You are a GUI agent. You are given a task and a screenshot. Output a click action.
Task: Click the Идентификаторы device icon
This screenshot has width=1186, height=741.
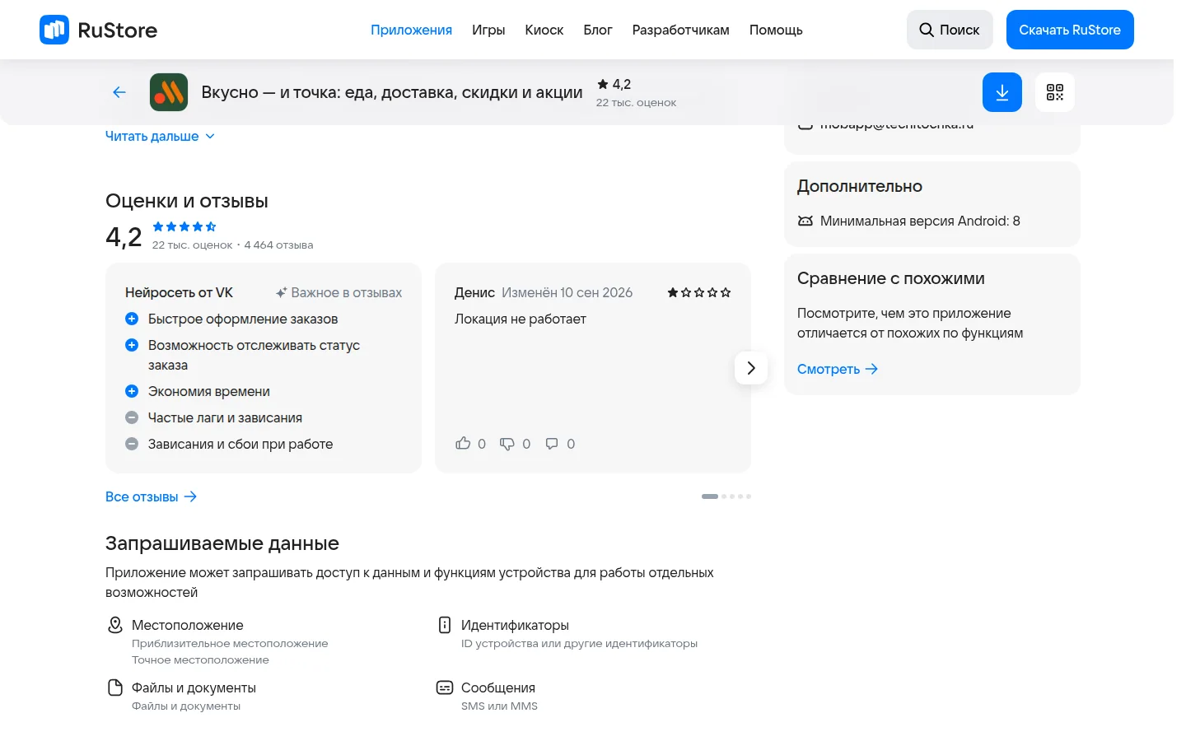click(x=445, y=625)
